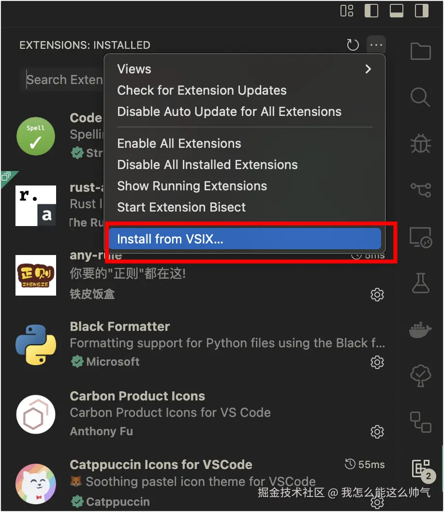Open the Remote Explorer monitor icon
Viewport: 444px width, 512px height.
421,237
